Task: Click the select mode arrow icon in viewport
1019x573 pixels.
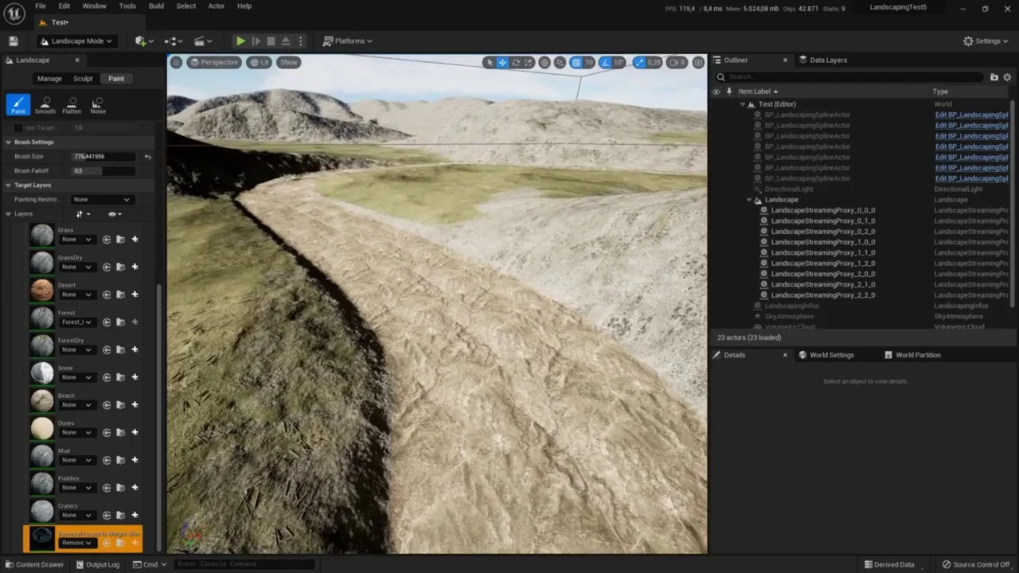Action: pos(490,62)
